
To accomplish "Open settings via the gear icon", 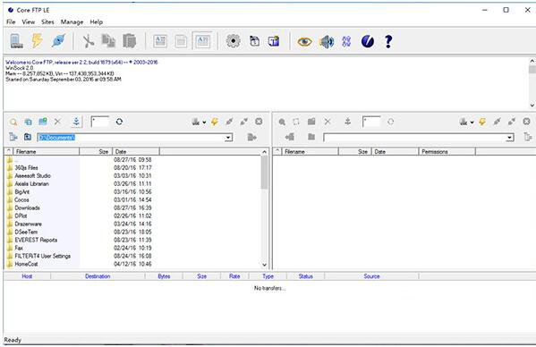I will (234, 41).
